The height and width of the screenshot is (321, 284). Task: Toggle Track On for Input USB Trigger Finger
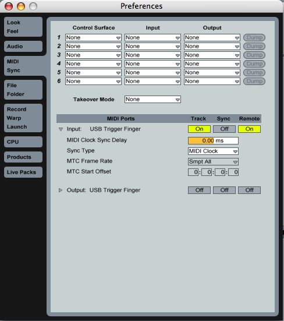[x=199, y=129]
